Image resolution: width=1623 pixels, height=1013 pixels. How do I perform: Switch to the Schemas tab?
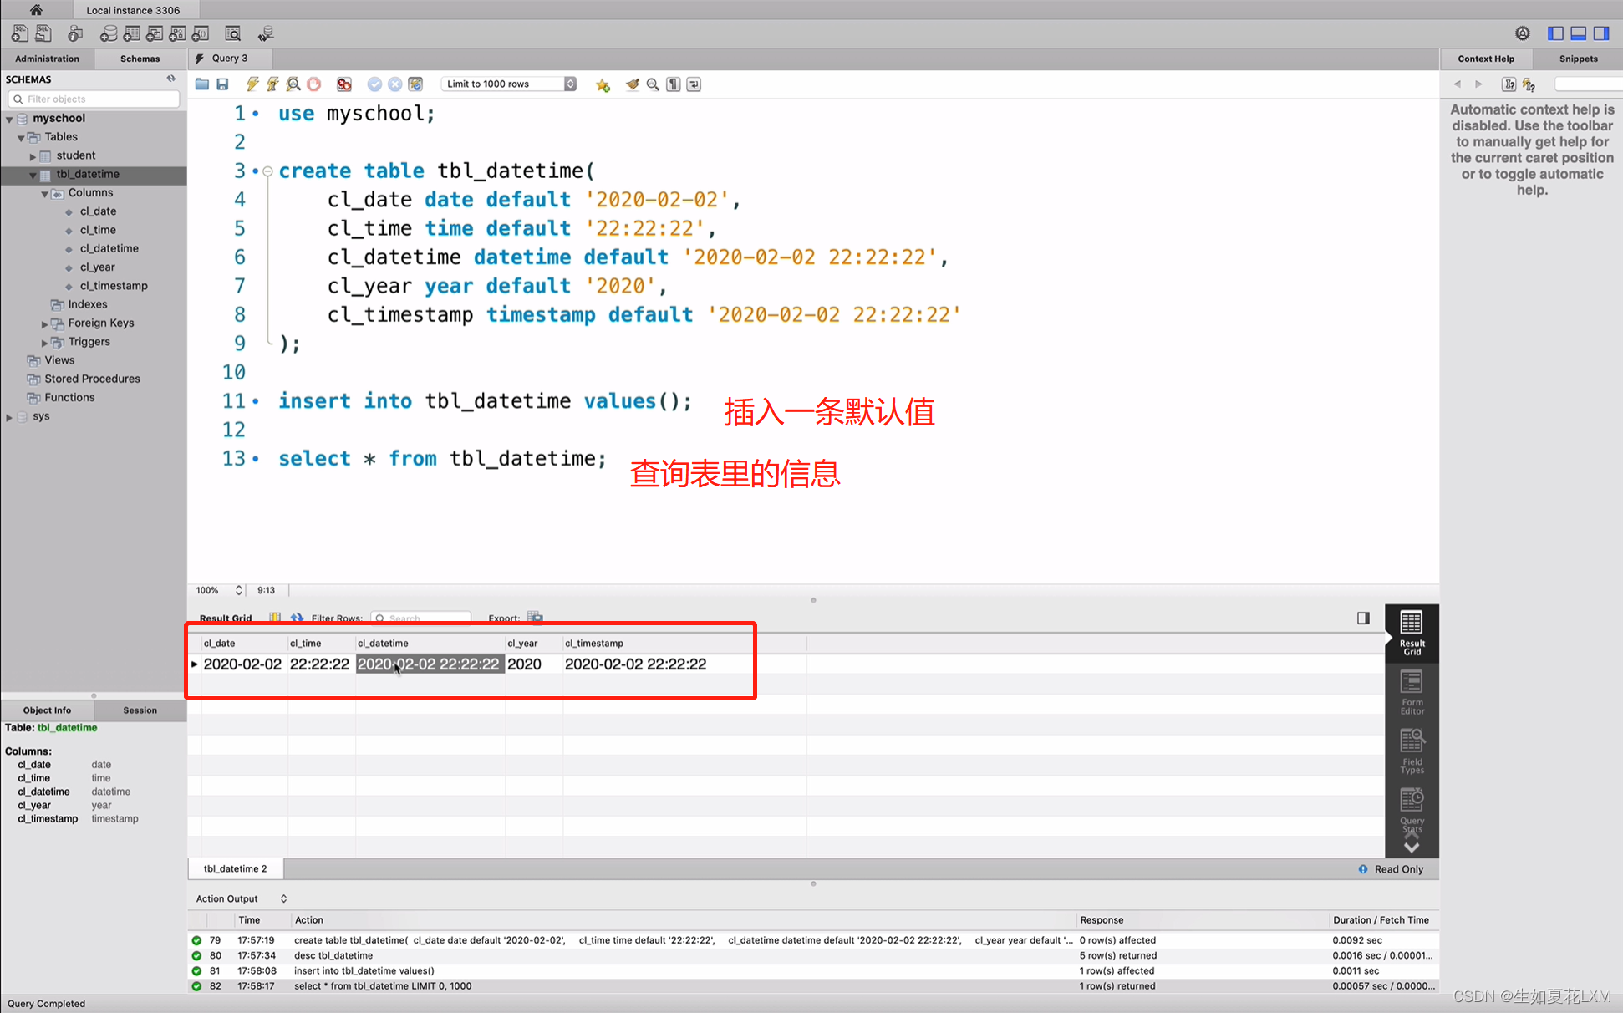click(140, 59)
